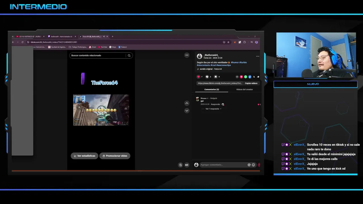Like Memo's comment heart
Screen dimensions: 363x204
[258, 105]
